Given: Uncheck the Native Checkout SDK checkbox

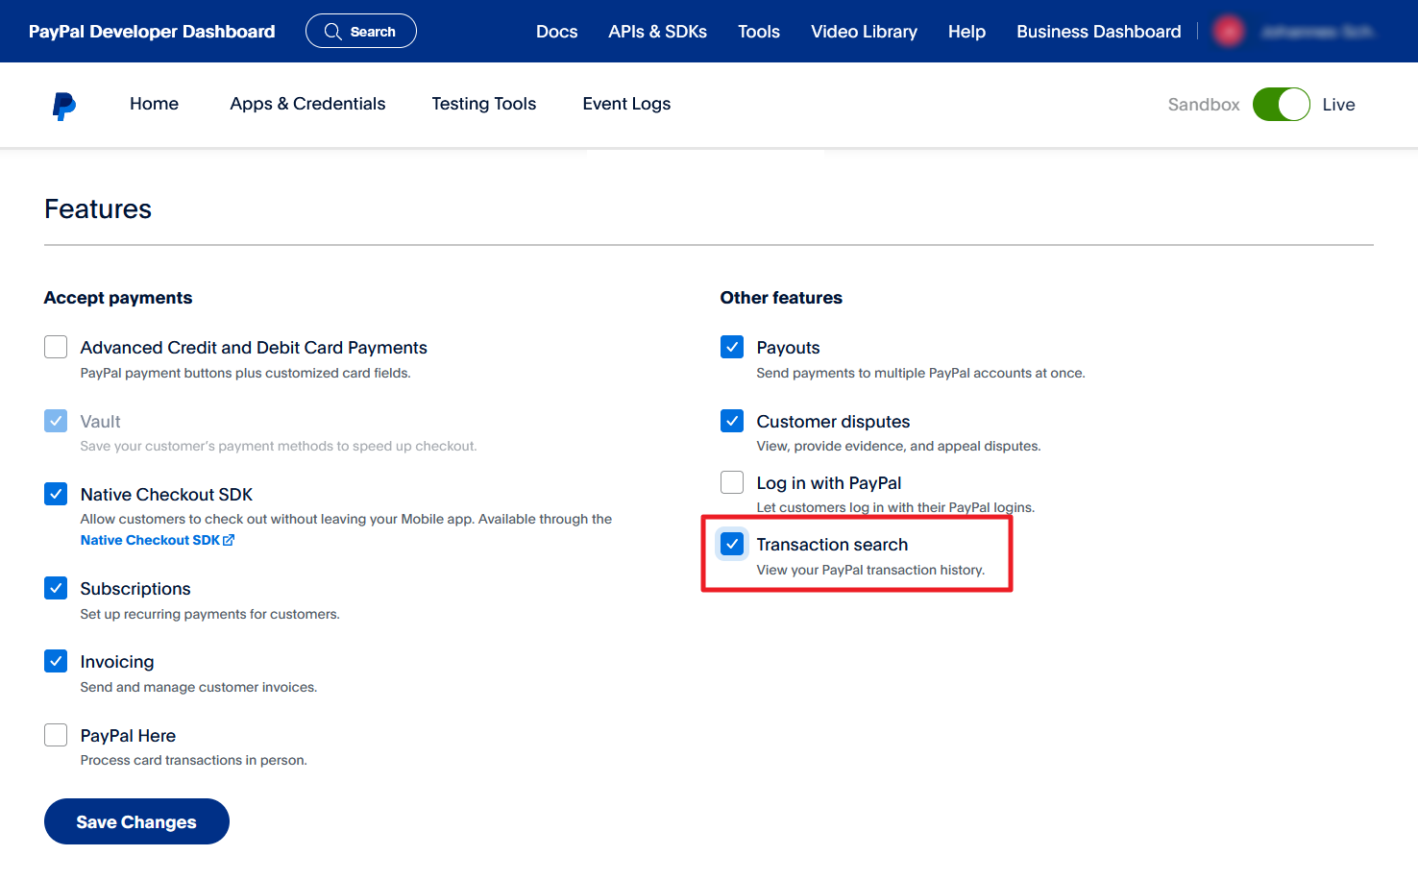Looking at the screenshot, I should [56, 494].
